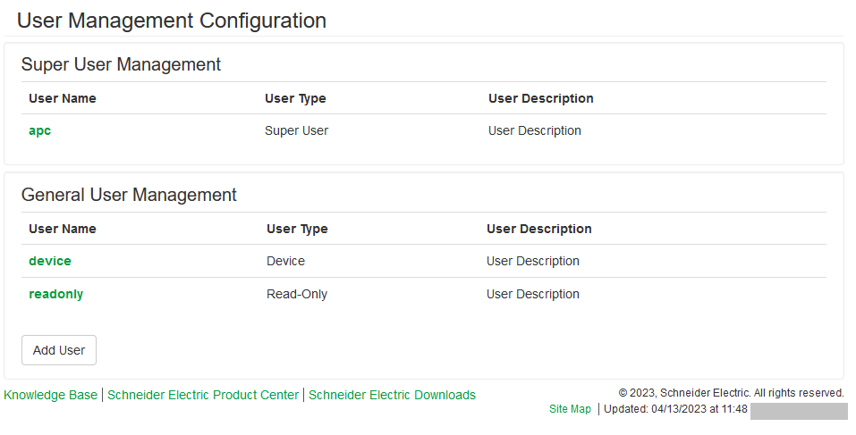The image size is (856, 435).
Task: Click User Description header in General User table
Action: (x=539, y=229)
